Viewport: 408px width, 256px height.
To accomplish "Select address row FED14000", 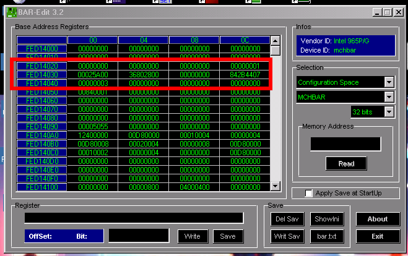I will [42, 49].
